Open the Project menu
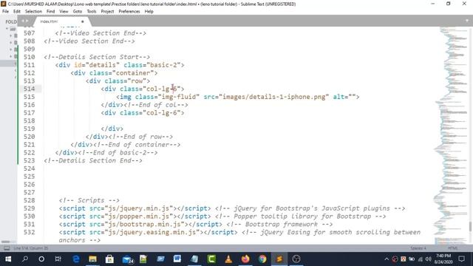 tap(107, 12)
